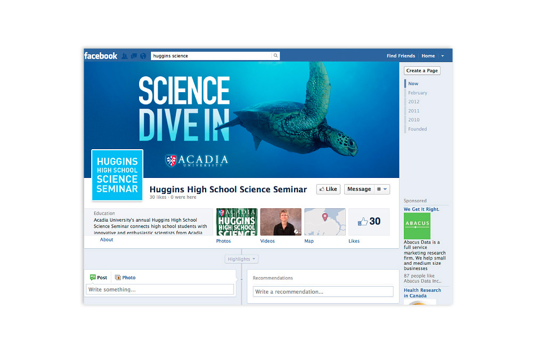Screen dimensions: 537x358
Task: Open the Health Research in Canada ad link
Action: click(422, 293)
